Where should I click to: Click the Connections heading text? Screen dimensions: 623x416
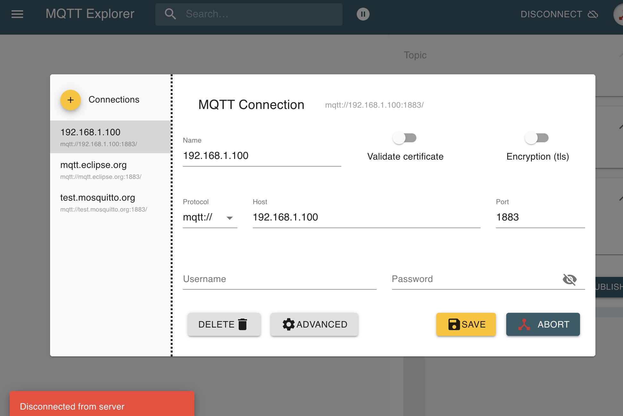[x=114, y=100]
